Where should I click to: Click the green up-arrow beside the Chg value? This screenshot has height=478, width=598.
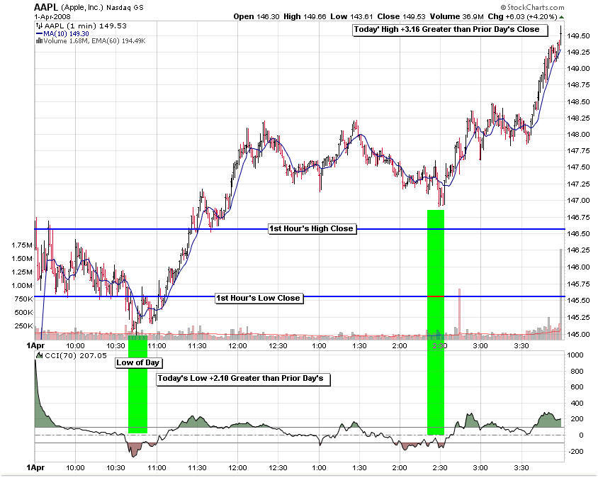[x=562, y=17]
